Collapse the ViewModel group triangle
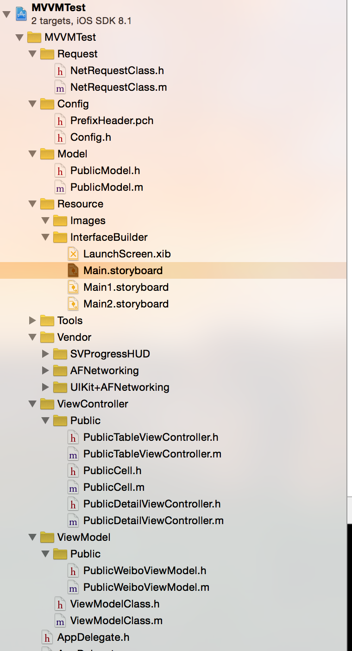352x651 pixels. 32,537
